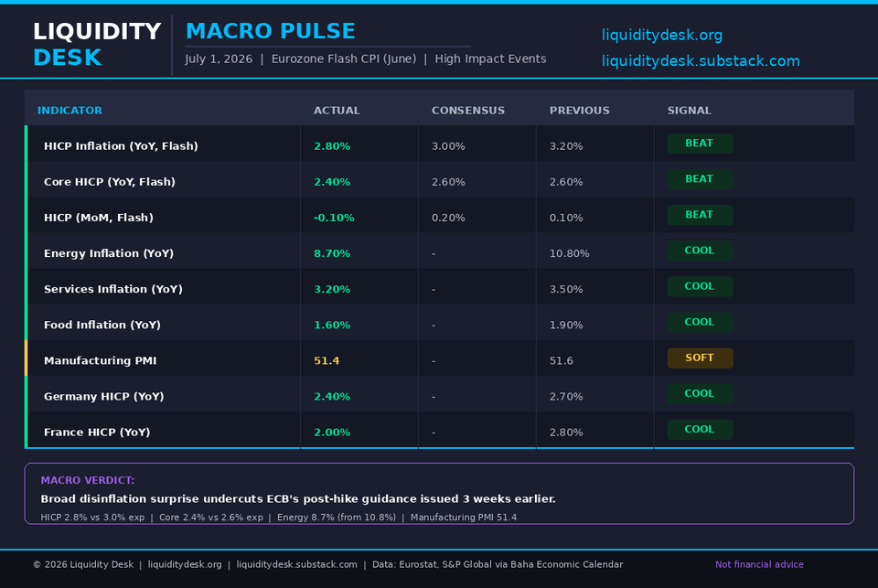Click the 2.70% previous Germany HICP value

566,397
